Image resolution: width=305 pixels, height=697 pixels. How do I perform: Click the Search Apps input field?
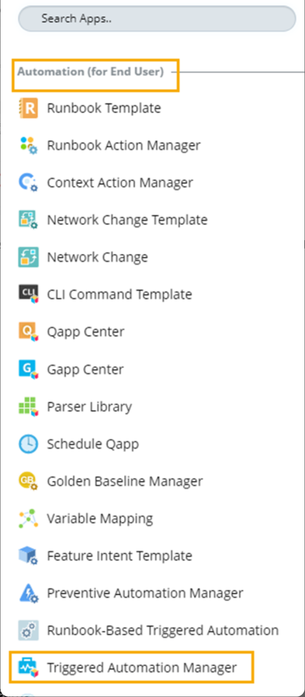tap(156, 20)
